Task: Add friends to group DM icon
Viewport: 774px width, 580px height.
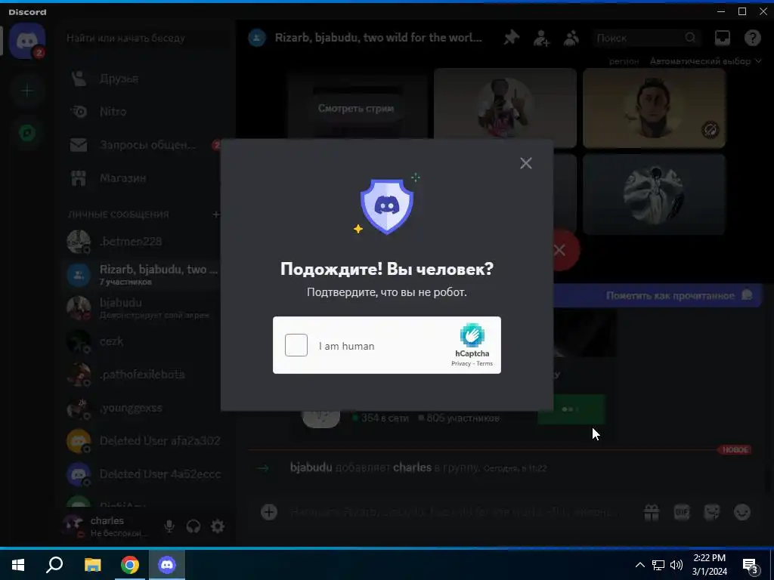Action: [x=541, y=38]
